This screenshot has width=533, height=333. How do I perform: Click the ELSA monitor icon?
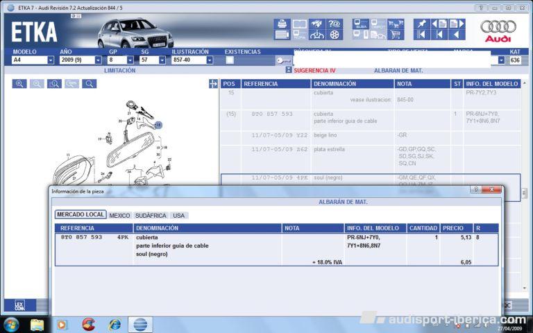pyautogui.click(x=361, y=24)
